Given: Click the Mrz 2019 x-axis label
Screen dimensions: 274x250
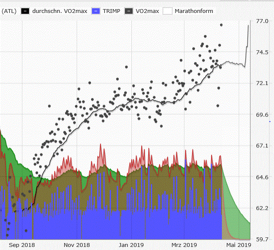Looking at the screenshot, I should tap(184, 244).
